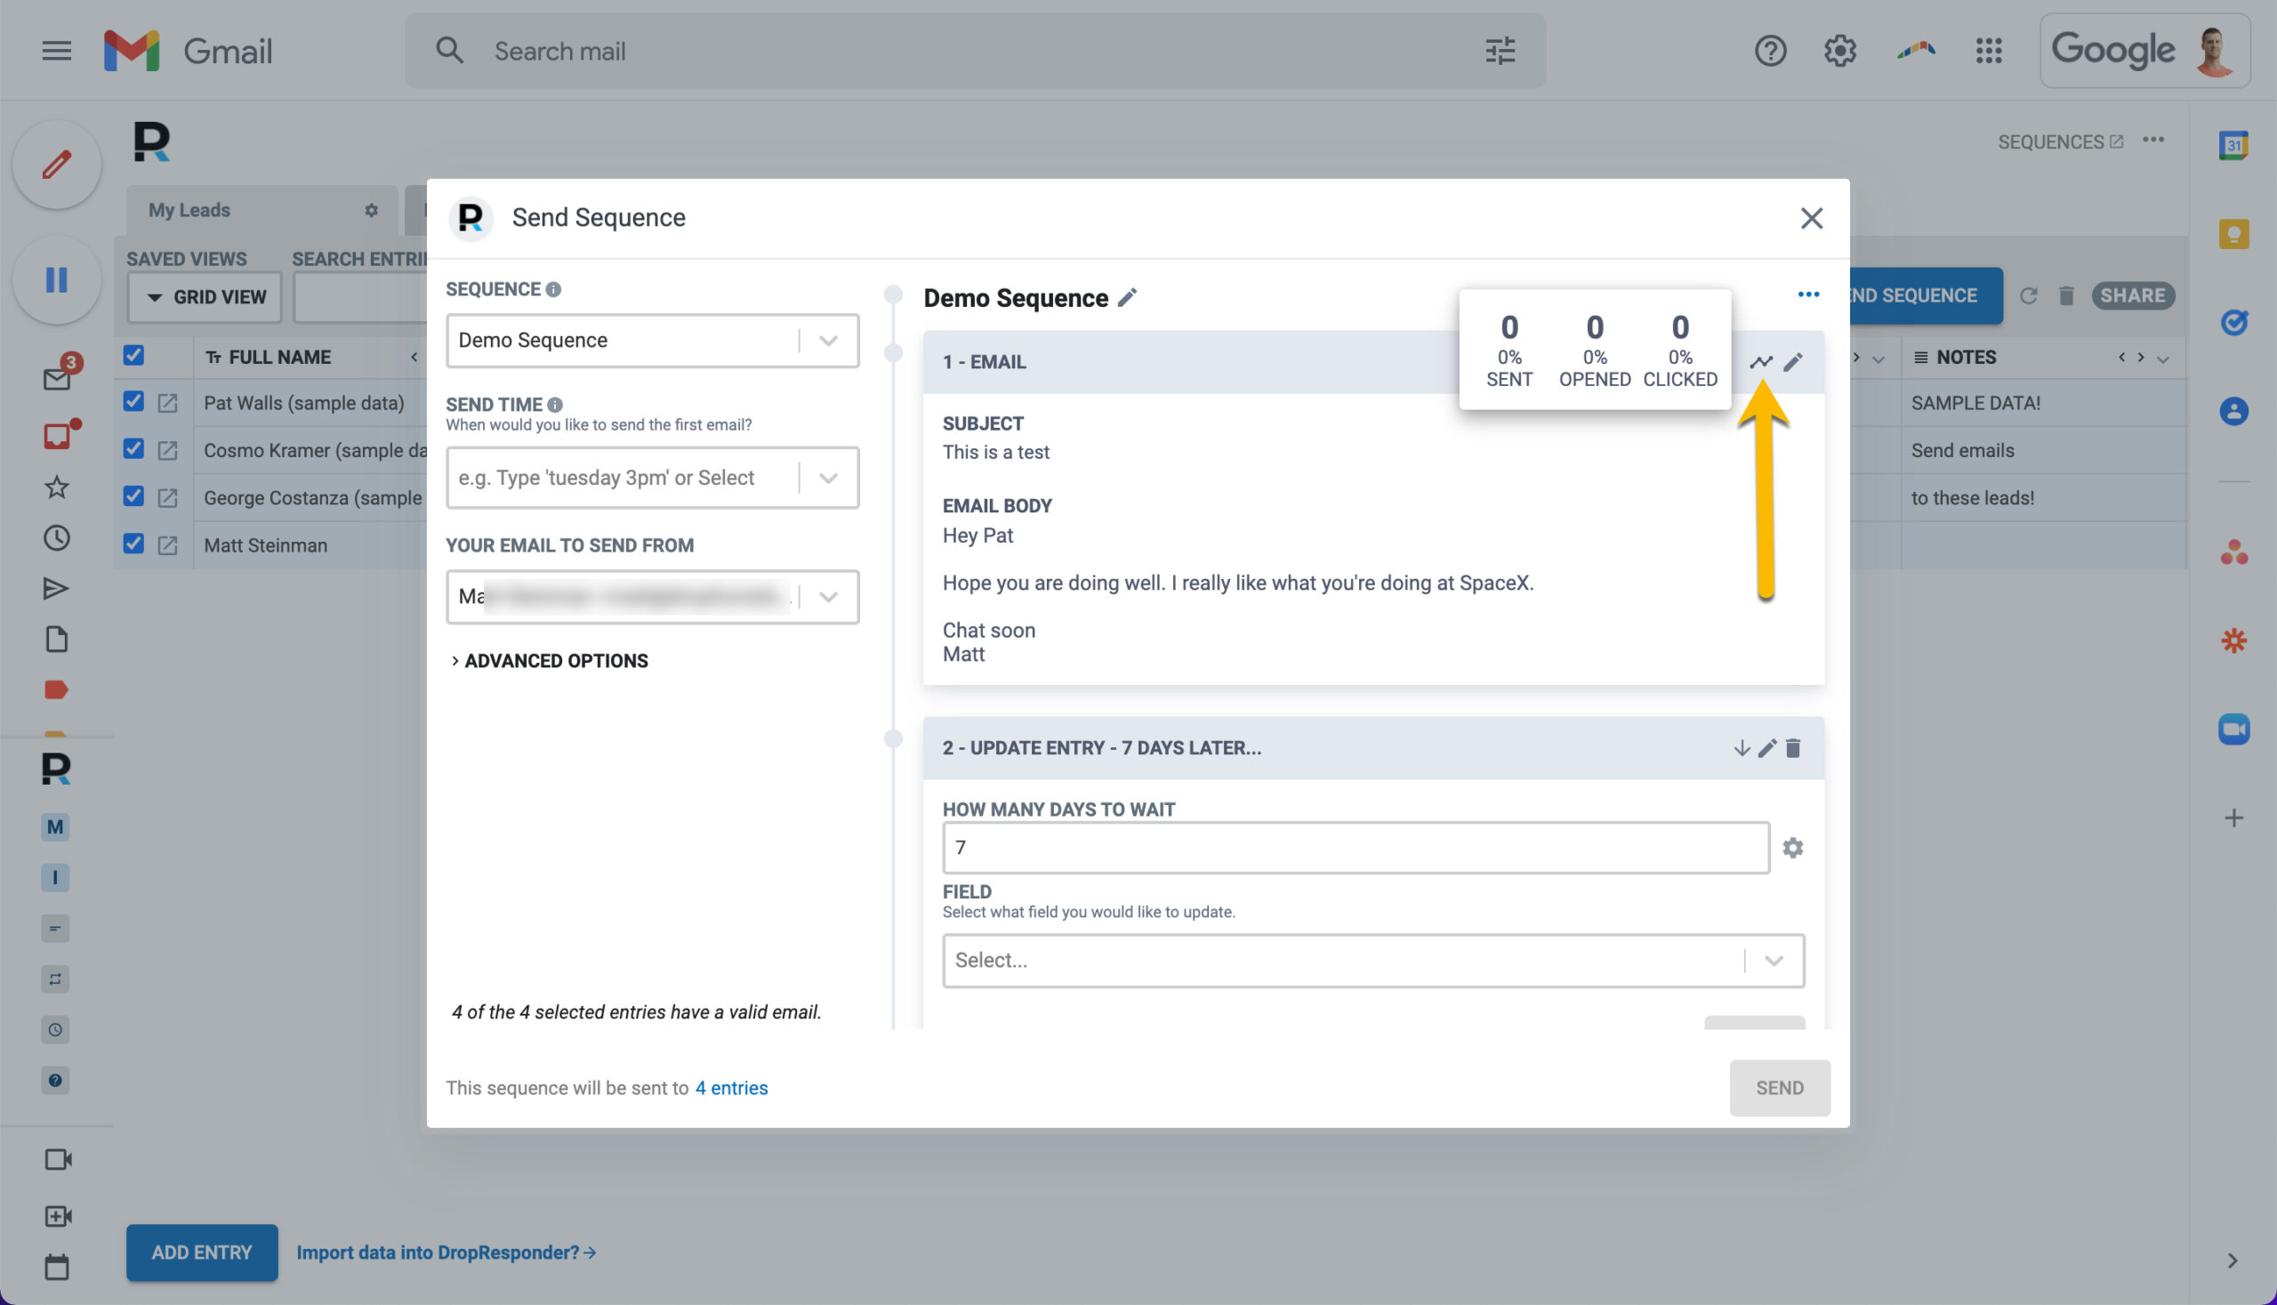Toggle the select-all checkbox in header
The width and height of the screenshot is (2277, 1305).
[x=133, y=356]
